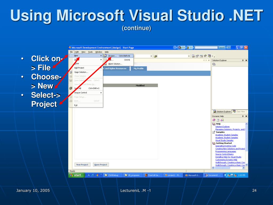Image resolution: width=273 pixels, height=205 pixels.
Task: Click the Dynamic Help scroll-down arrow
Action: pos(246,165)
